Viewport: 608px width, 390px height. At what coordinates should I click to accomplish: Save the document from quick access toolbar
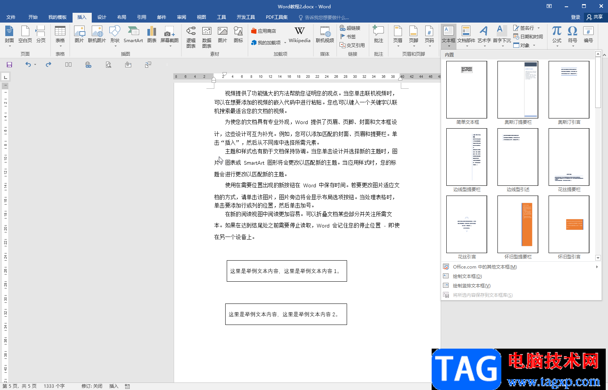click(x=9, y=65)
